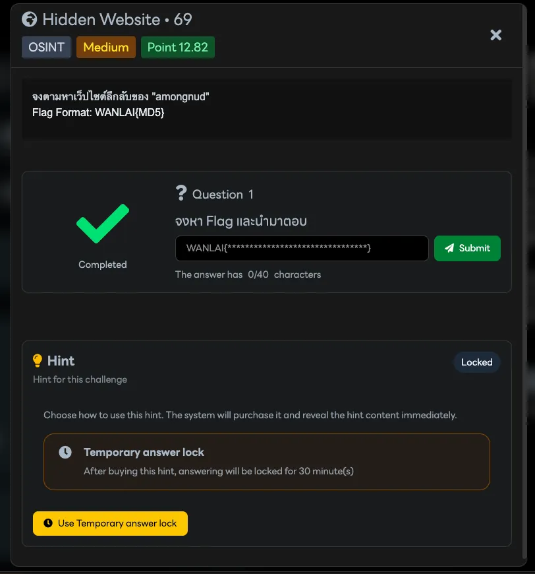Click the Point 12.82 badge

(x=178, y=48)
